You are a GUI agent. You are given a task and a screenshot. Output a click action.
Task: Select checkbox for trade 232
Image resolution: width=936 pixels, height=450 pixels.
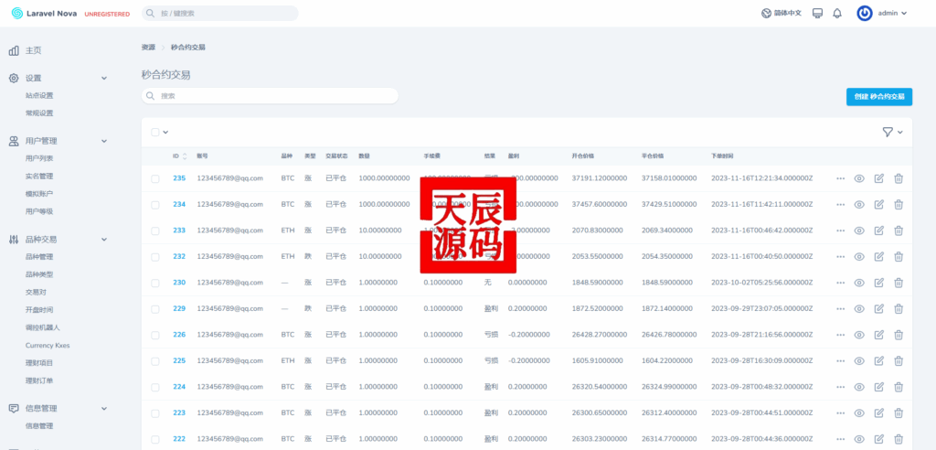[x=155, y=257]
